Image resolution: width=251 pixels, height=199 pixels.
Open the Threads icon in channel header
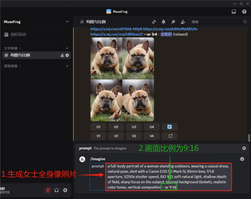coord(154,22)
